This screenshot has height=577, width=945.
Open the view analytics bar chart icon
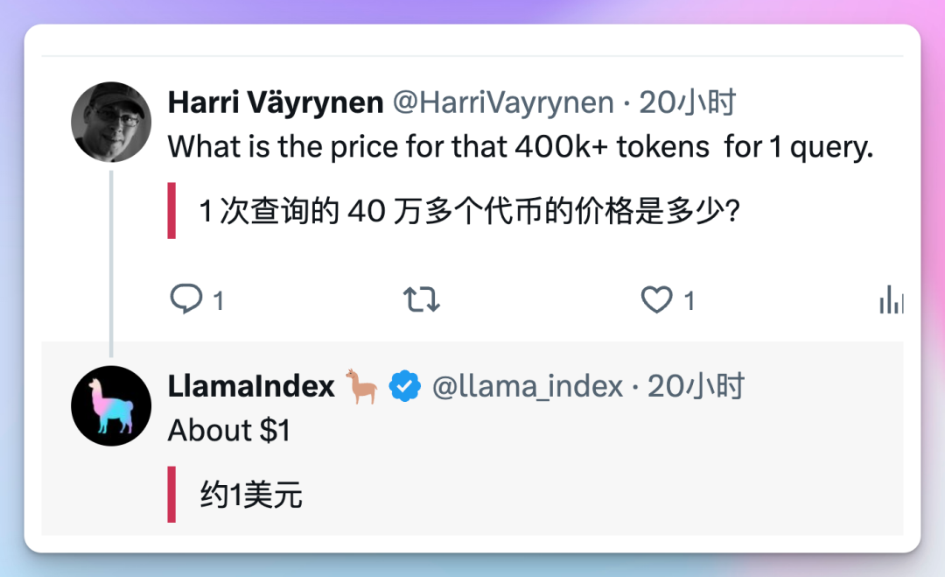coord(892,299)
